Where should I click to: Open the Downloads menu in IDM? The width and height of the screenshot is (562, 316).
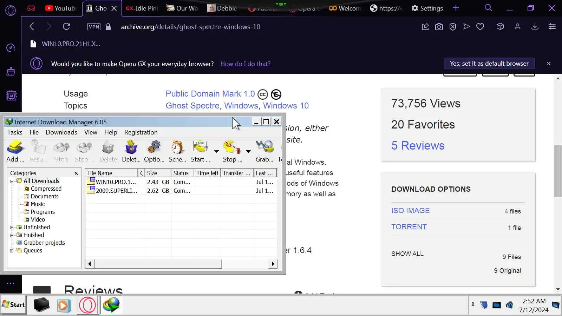point(61,132)
